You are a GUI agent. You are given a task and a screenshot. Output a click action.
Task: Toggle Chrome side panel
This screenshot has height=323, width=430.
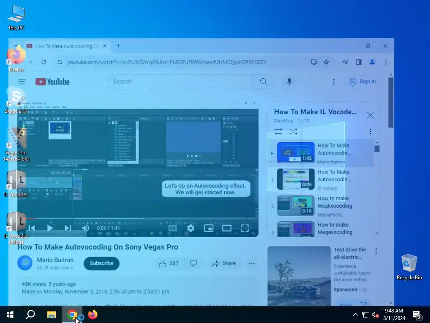[359, 62]
